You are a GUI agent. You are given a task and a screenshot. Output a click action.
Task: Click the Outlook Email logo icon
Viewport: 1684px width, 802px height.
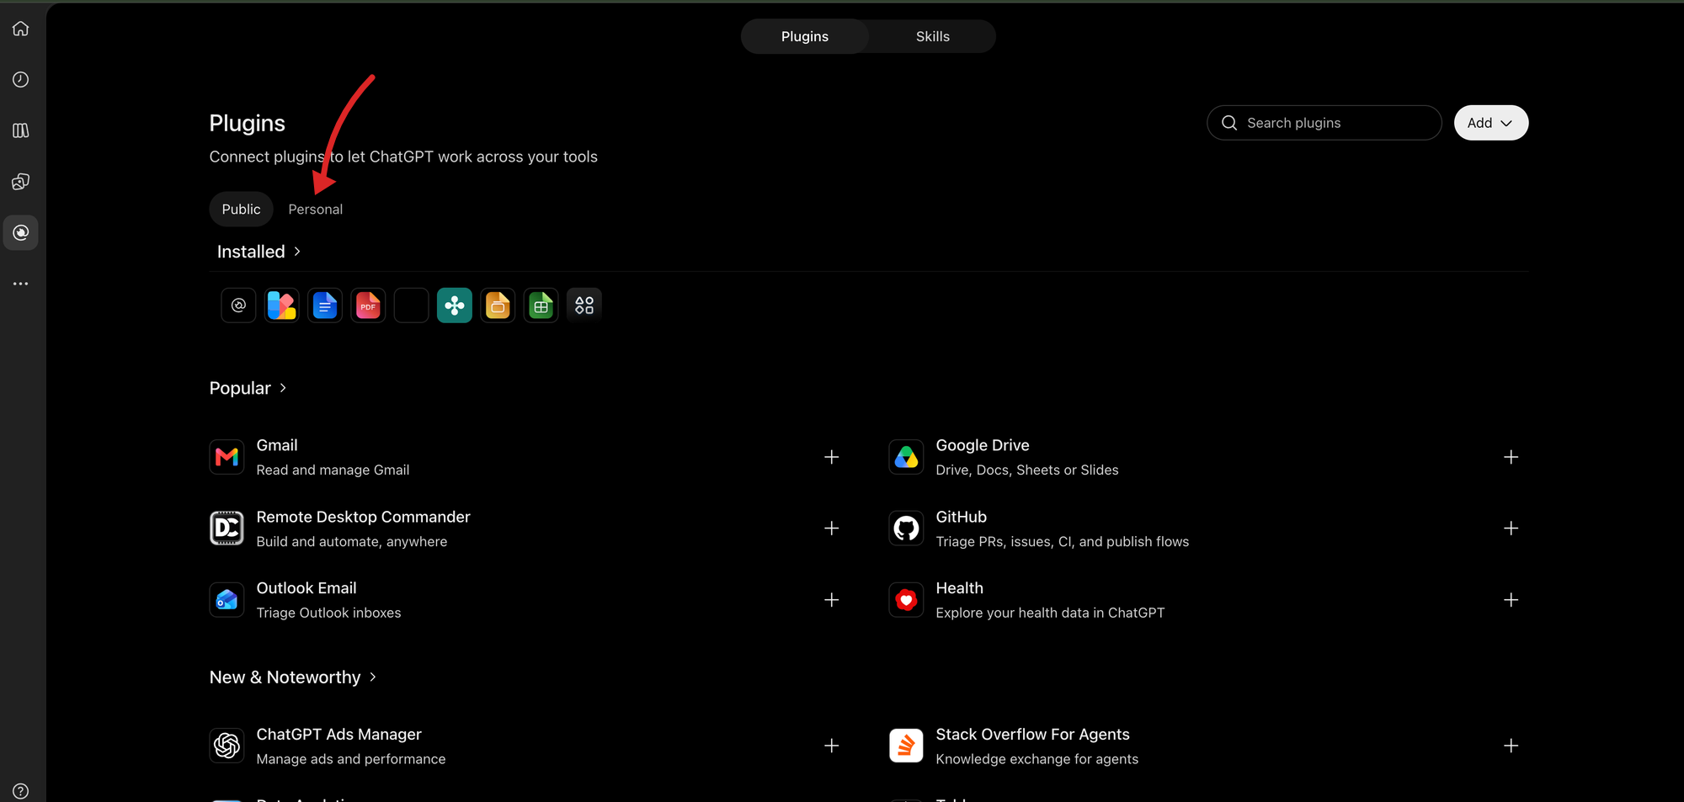tap(226, 600)
